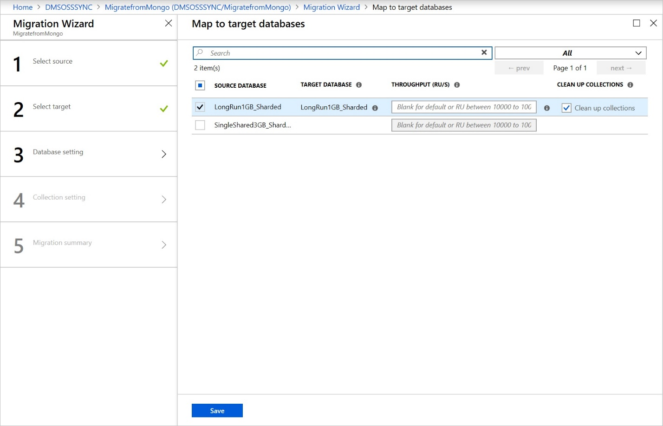Uncheck the LongRun1GB_Sharded source database checkbox
This screenshot has width=663, height=426.
point(200,107)
